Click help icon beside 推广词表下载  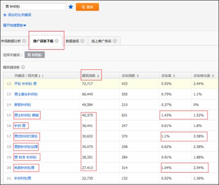(x=57, y=41)
